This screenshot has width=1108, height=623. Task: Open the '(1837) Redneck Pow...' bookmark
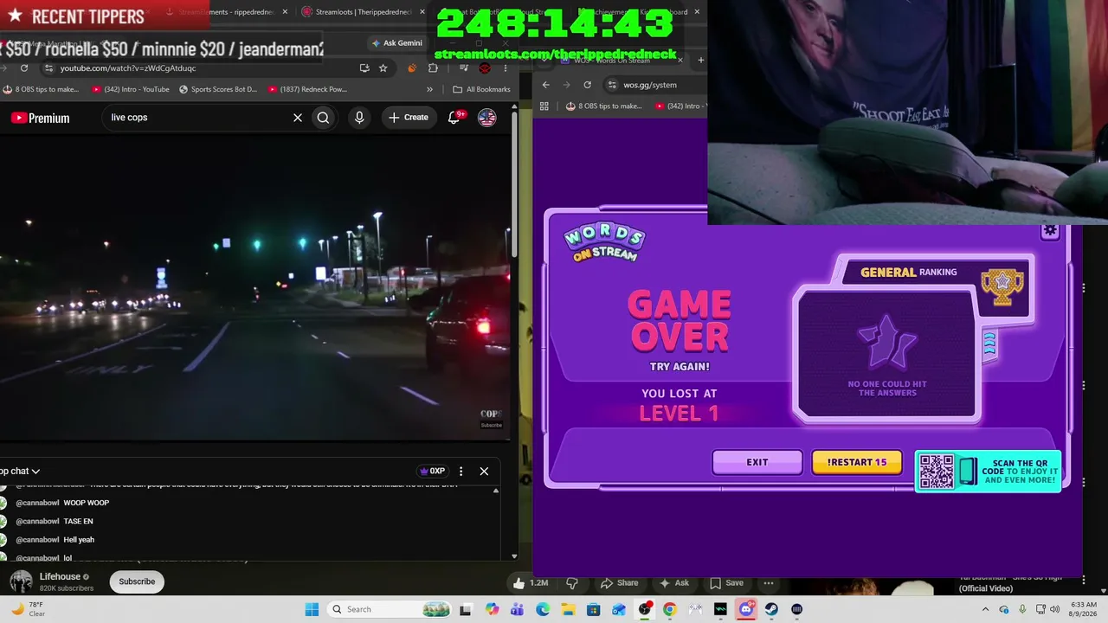pos(307,89)
